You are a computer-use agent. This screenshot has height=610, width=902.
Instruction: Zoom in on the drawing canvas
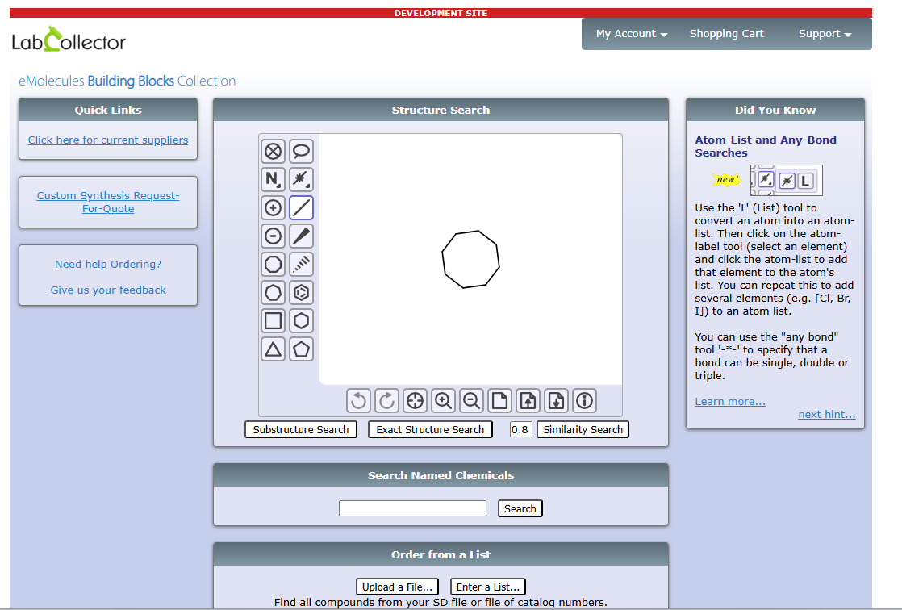point(443,400)
